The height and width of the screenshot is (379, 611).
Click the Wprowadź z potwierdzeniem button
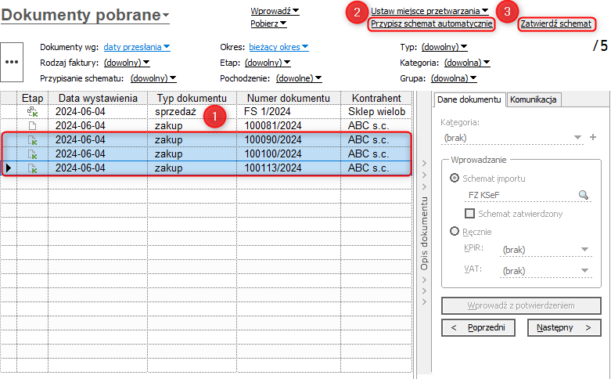coord(521,305)
